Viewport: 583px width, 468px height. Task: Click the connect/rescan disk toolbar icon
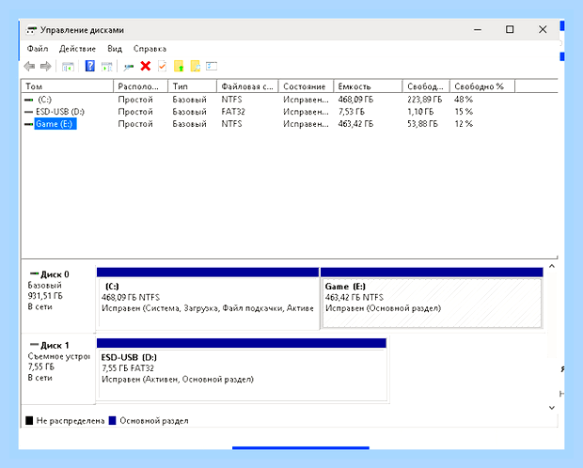[129, 67]
